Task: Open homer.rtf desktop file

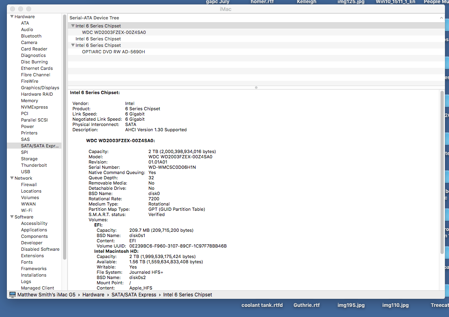Action: [x=262, y=2]
